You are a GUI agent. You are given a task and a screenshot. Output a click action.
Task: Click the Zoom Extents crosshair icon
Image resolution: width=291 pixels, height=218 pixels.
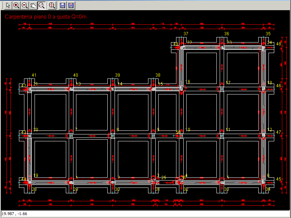point(52,5)
